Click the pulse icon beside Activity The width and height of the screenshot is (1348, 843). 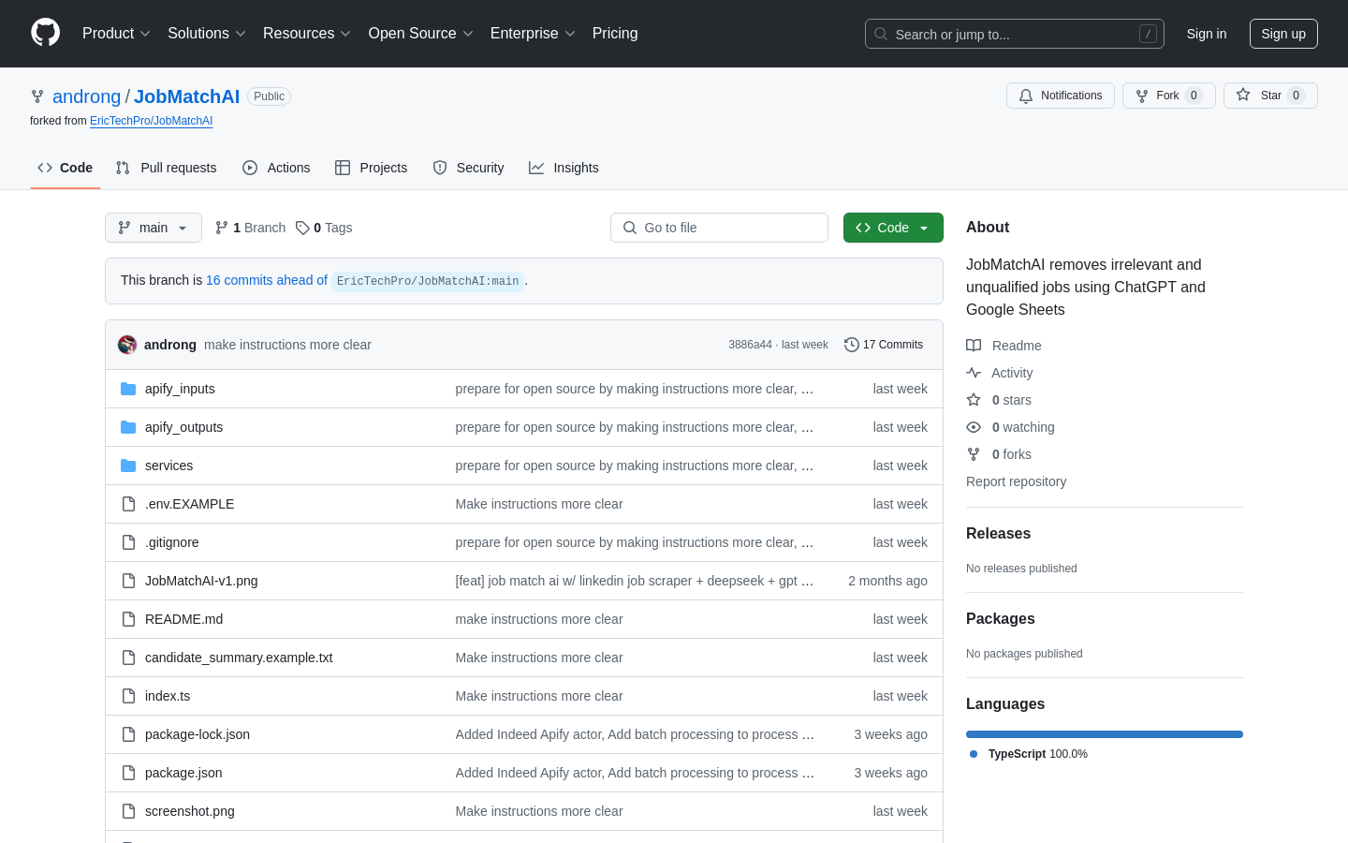974,373
